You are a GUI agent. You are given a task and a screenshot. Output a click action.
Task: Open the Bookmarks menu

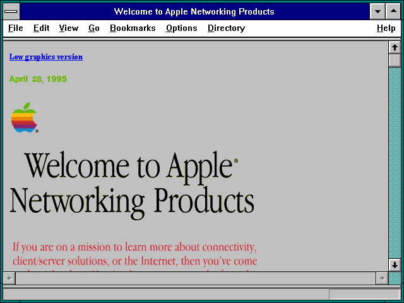pyautogui.click(x=133, y=28)
